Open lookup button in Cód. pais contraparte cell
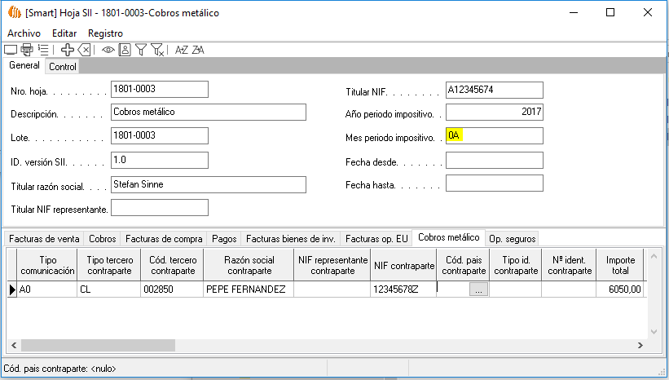 [x=478, y=289]
